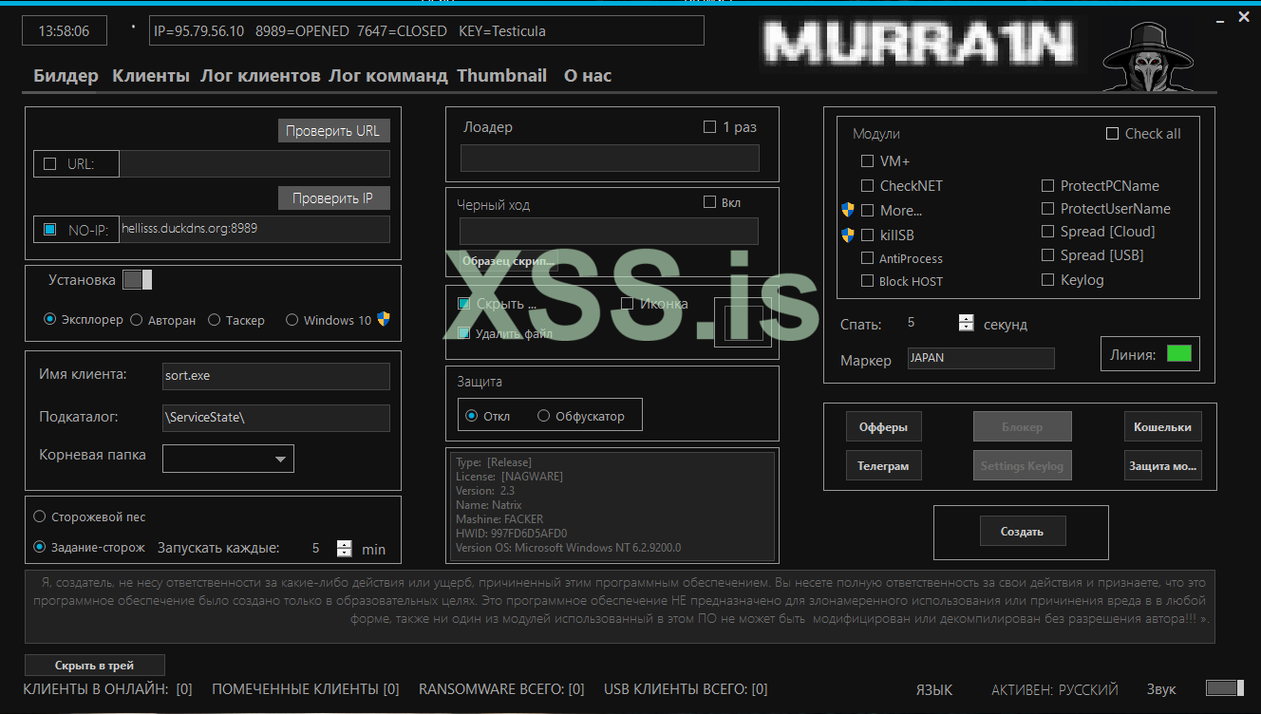Enable the Block HOST checkbox
The image size is (1261, 714).
coord(867,281)
